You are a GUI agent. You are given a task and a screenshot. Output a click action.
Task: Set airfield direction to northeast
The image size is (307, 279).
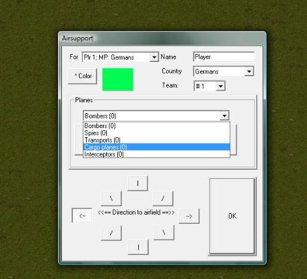point(163,198)
